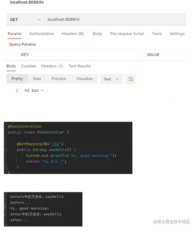
Task: Select the Visualize view button
Action: (x=84, y=79)
